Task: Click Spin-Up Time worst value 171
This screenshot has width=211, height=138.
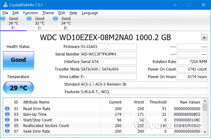Action: 141,114
